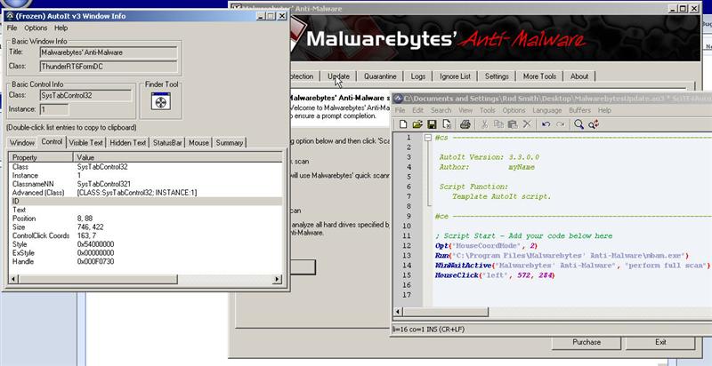
Task: Select the ControlClick Coords row
Action: [x=145, y=235]
